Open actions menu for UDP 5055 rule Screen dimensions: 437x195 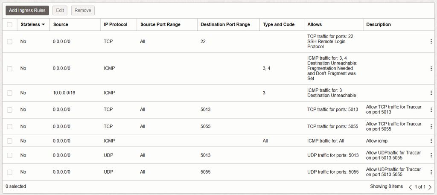point(431,172)
